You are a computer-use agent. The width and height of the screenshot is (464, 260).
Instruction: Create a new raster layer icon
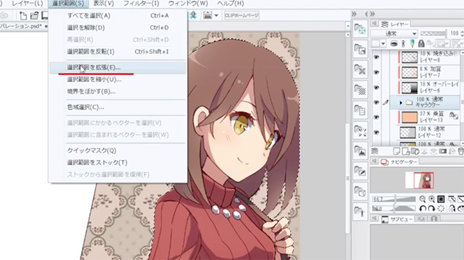(x=397, y=152)
